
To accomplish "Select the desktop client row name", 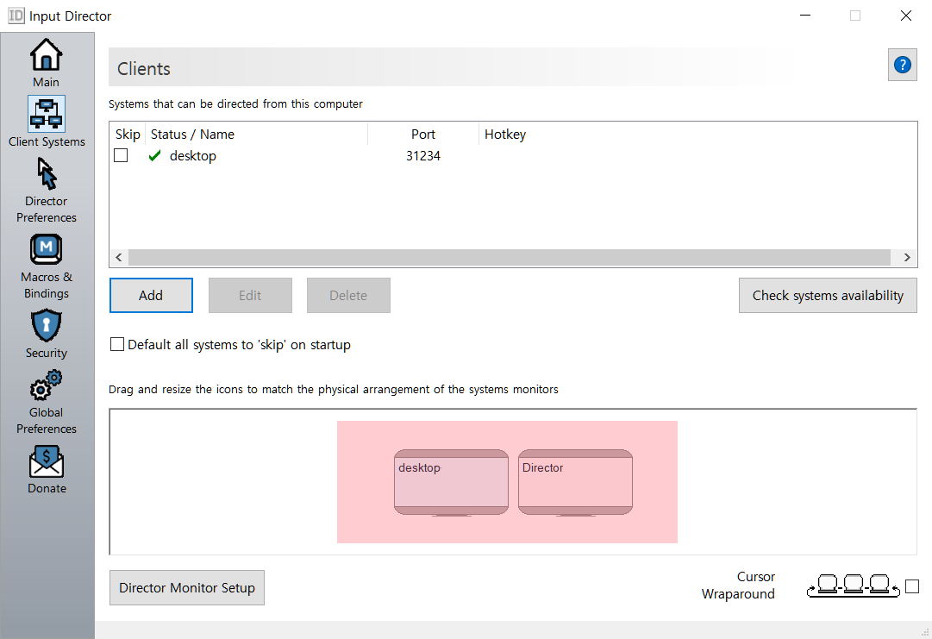I will tap(192, 156).
